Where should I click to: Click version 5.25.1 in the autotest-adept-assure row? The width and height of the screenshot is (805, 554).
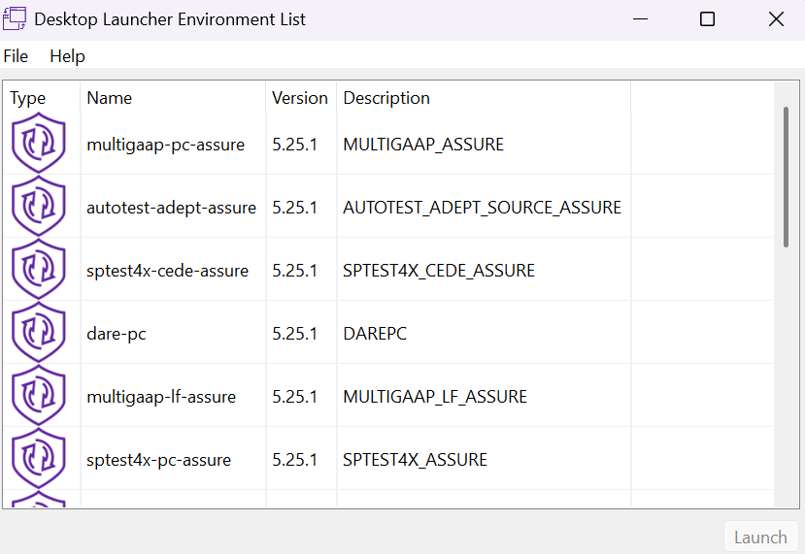point(294,208)
